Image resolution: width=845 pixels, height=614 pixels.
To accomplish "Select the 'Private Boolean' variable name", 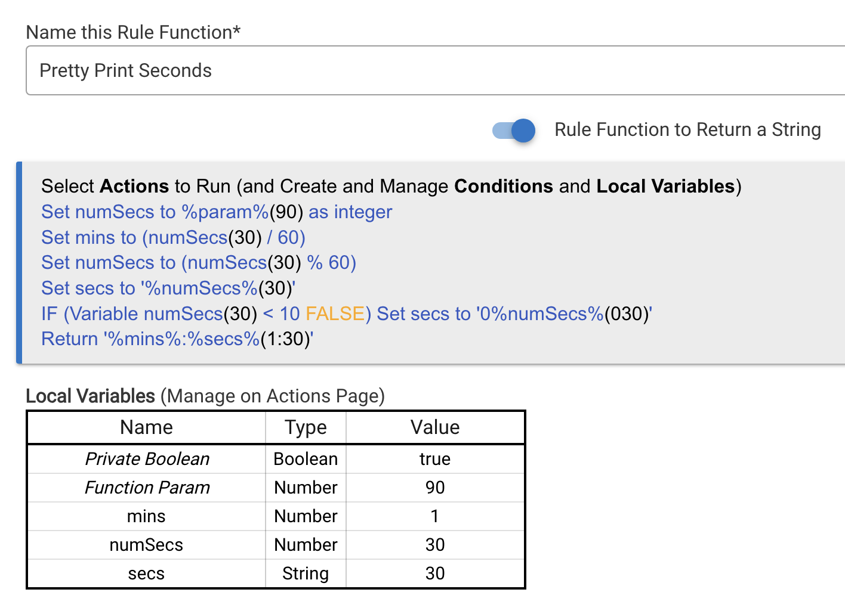I will 147,459.
